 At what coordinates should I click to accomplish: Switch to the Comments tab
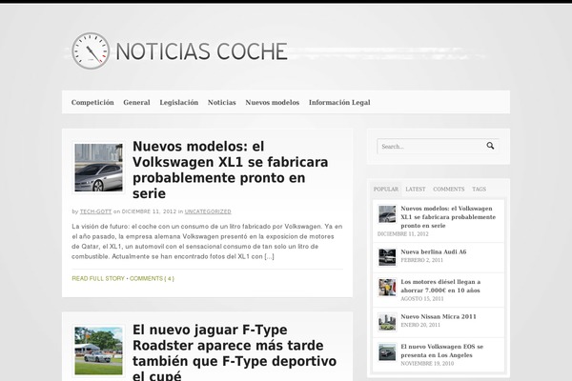[449, 190]
